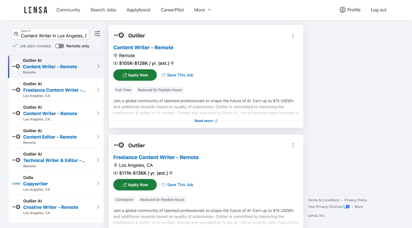Go to the CareerPilot page
The image size is (412, 228).
click(172, 10)
